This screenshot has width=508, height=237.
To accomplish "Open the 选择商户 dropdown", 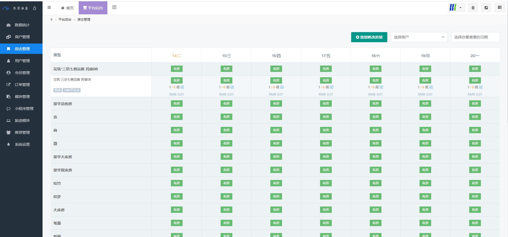I will click(x=419, y=37).
